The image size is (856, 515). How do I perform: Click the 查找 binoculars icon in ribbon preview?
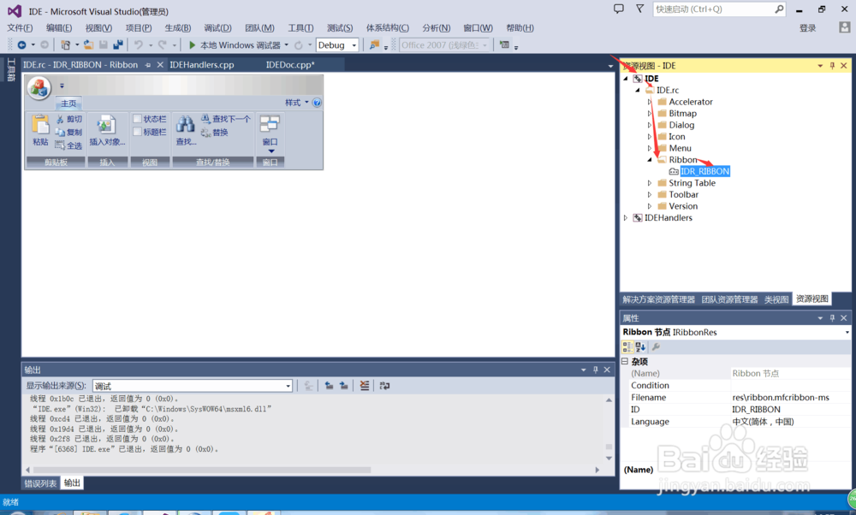[x=185, y=123]
